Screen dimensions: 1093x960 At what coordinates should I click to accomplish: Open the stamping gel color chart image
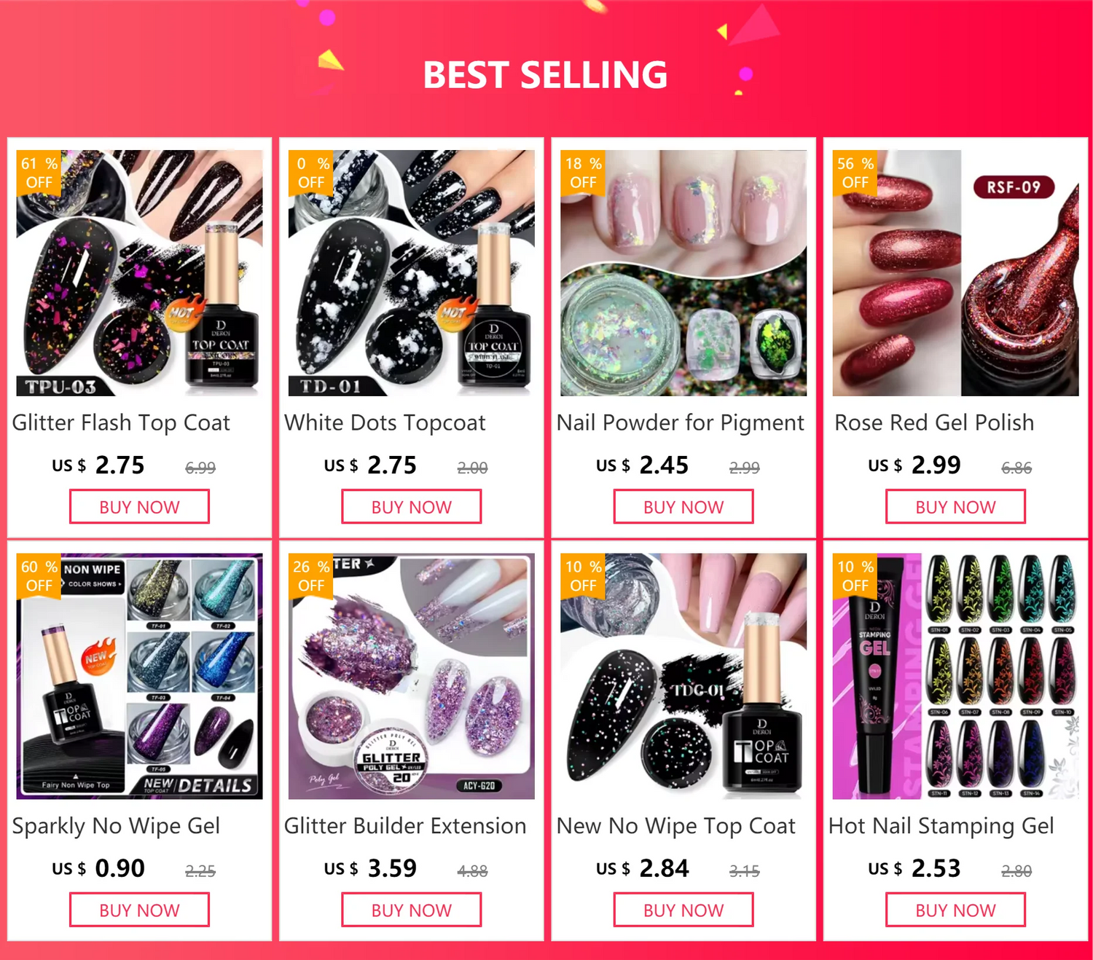point(955,676)
